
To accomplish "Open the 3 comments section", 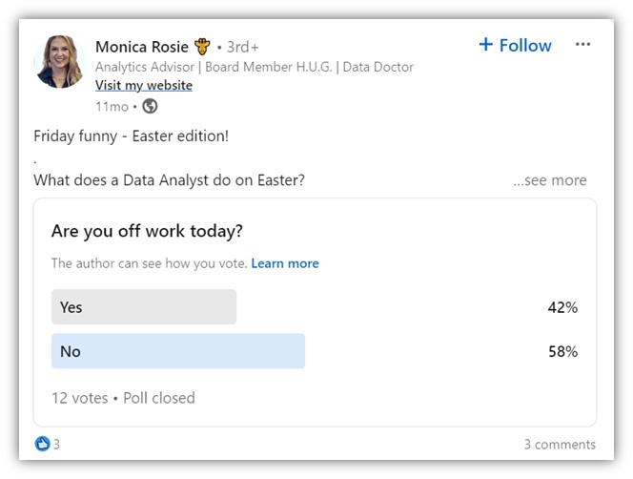I will click(560, 445).
